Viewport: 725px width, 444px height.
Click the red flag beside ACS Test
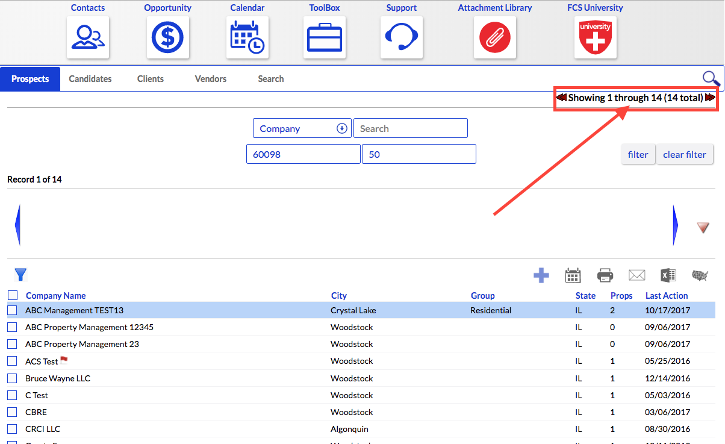[64, 360]
